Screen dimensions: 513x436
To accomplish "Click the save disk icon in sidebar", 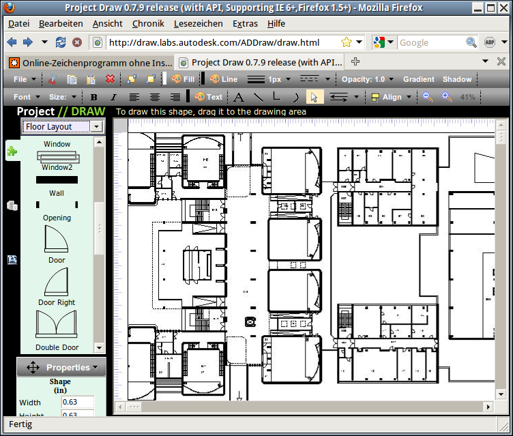I will [12, 259].
